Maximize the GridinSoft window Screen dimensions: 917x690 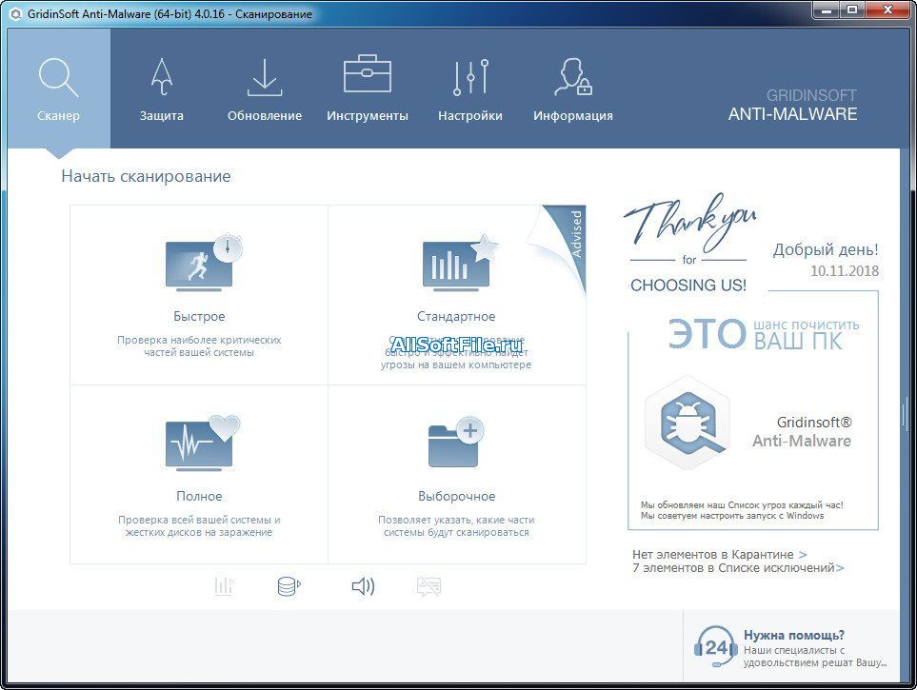click(852, 10)
